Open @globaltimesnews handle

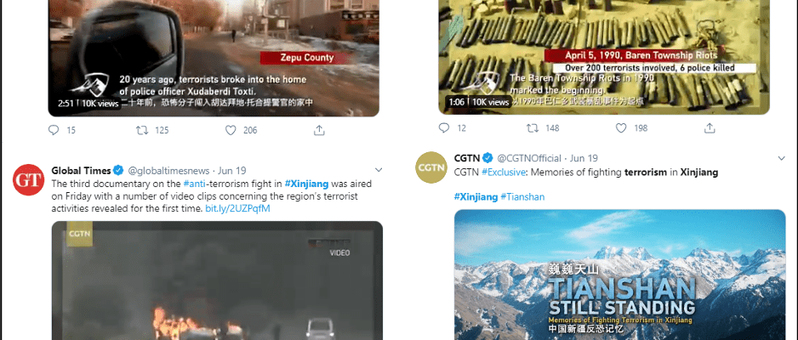[x=168, y=171]
